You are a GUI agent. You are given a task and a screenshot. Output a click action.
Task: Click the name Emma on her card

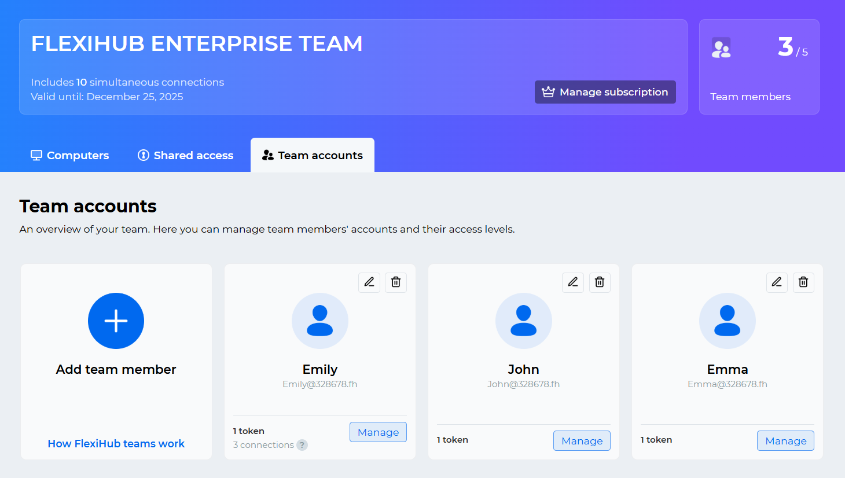[x=728, y=369]
